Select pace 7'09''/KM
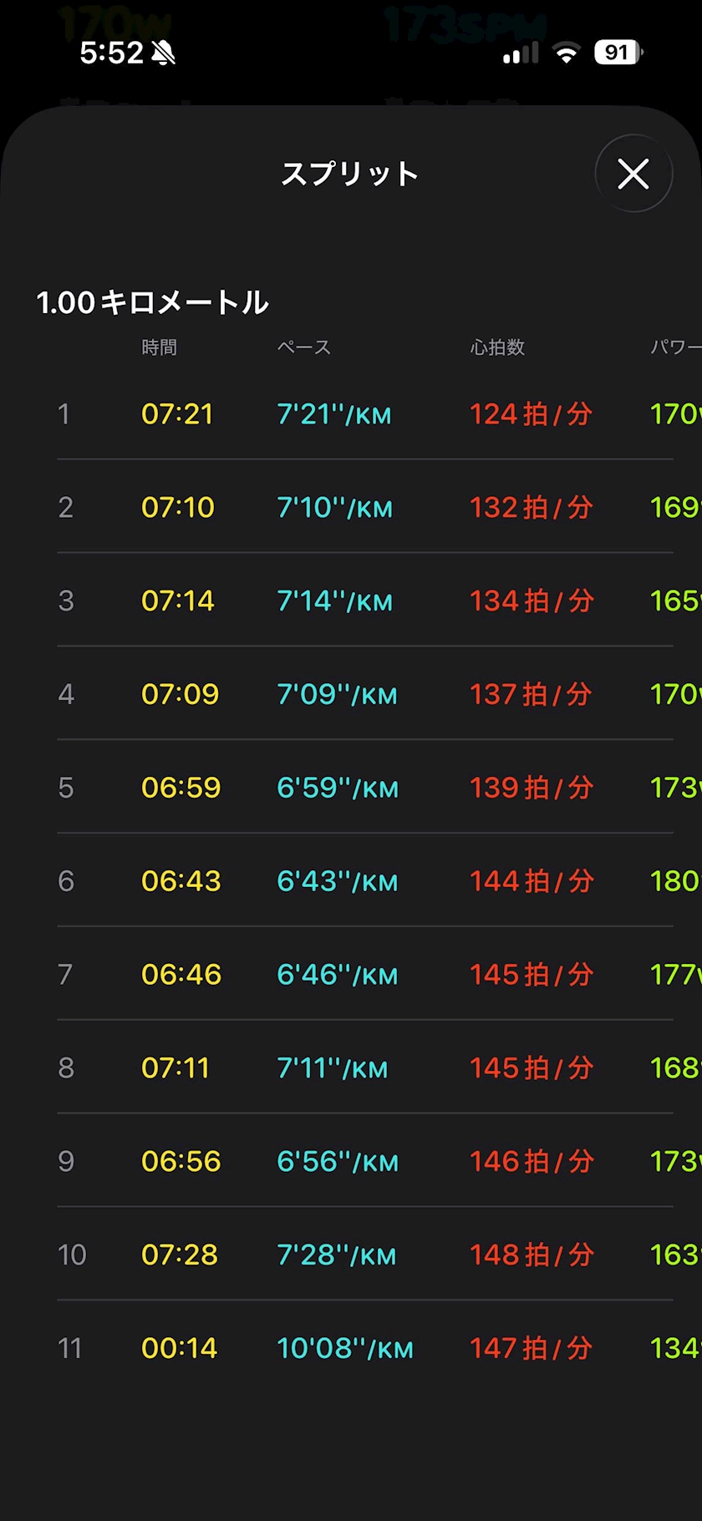The height and width of the screenshot is (1521, 702). 338,695
